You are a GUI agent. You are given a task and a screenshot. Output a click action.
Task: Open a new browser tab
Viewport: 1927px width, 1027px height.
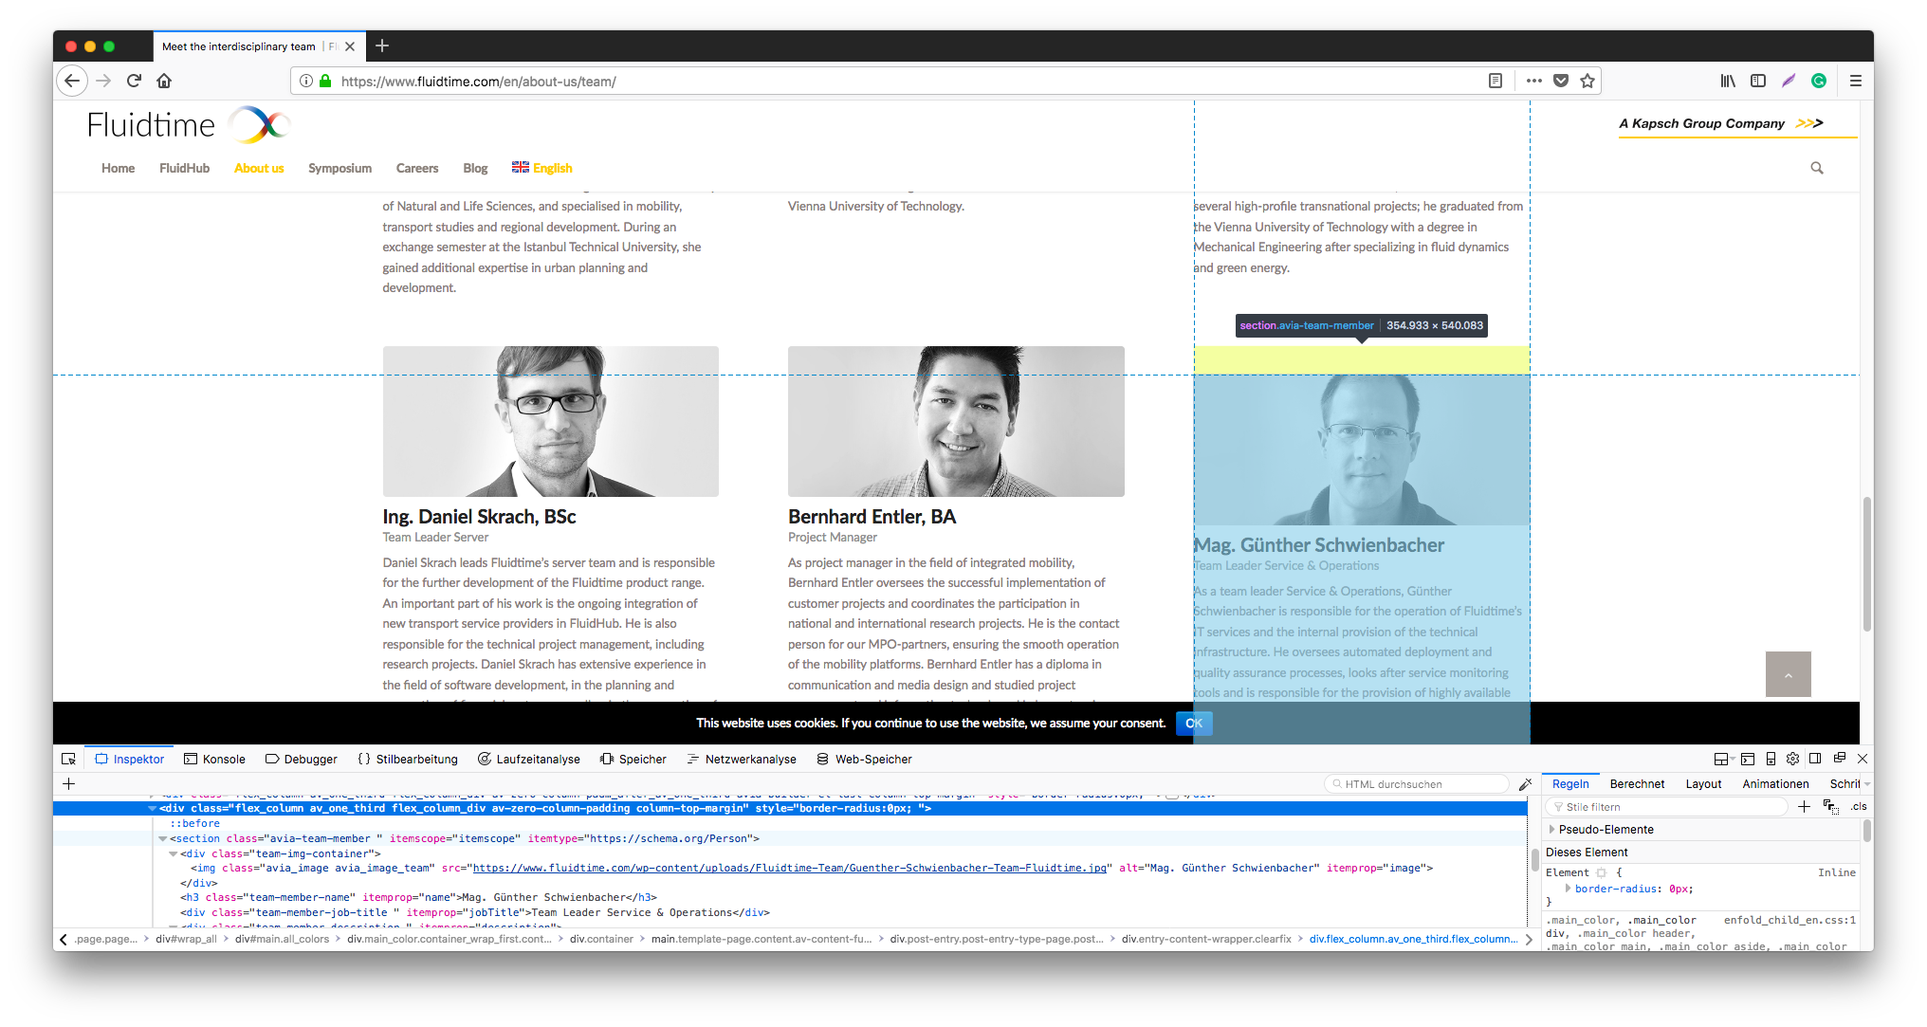click(382, 46)
